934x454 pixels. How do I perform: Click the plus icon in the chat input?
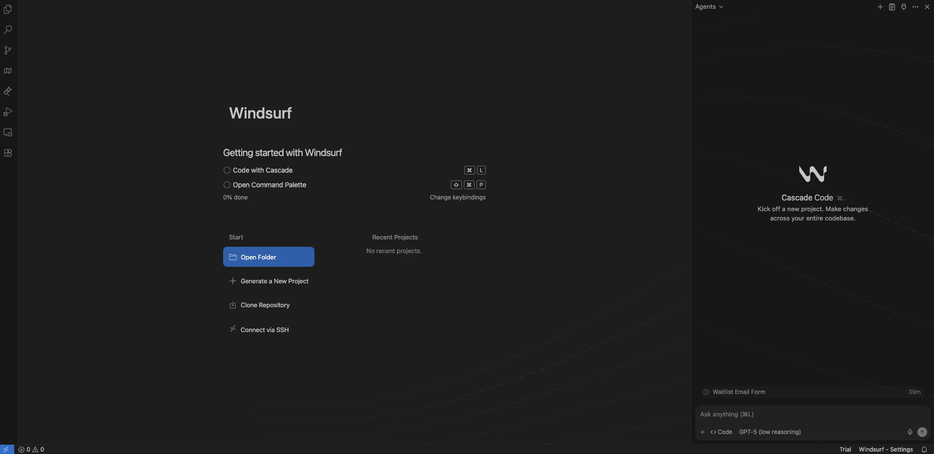[x=703, y=432]
